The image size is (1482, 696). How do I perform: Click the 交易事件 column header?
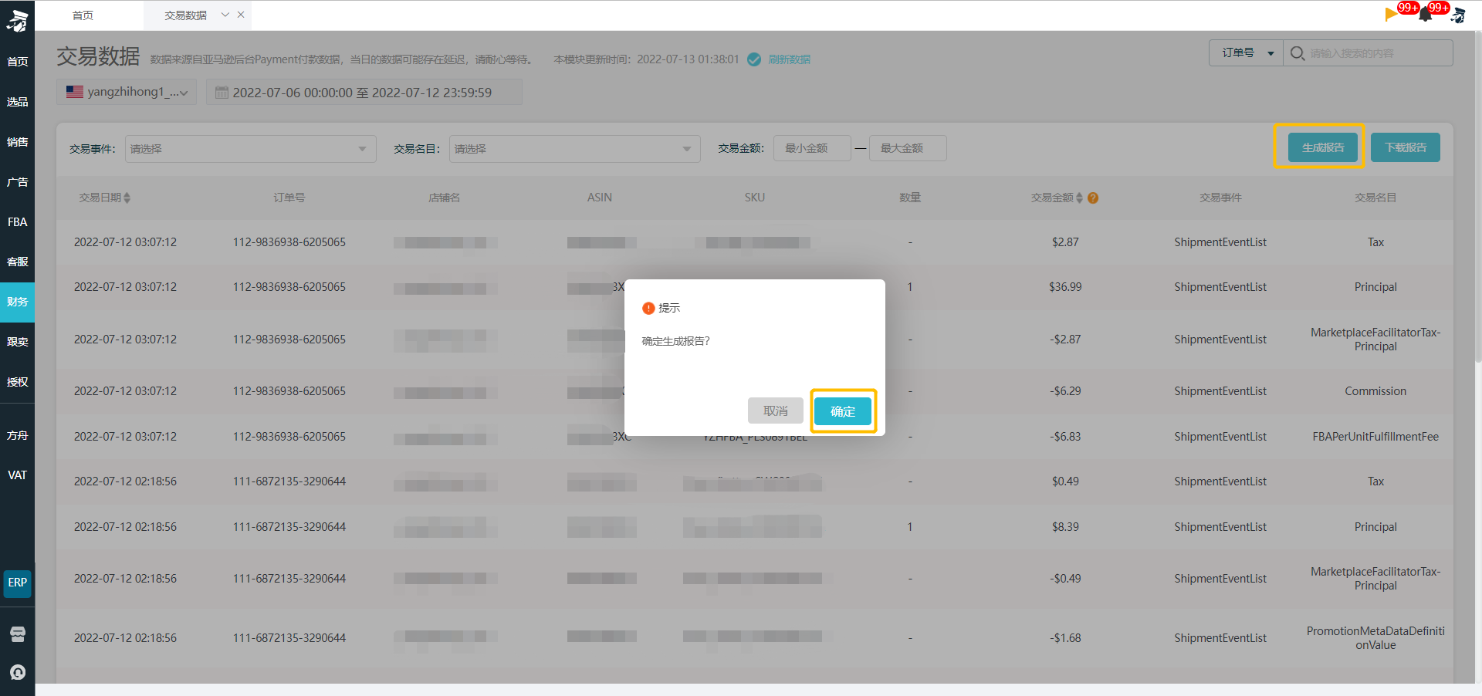coord(1220,198)
